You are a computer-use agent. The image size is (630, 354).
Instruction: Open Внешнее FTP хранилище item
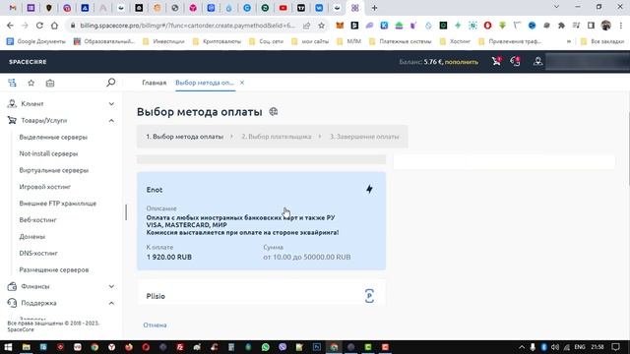58,204
